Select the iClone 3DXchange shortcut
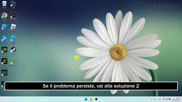This screenshot has width=182, height=102. point(5,63)
